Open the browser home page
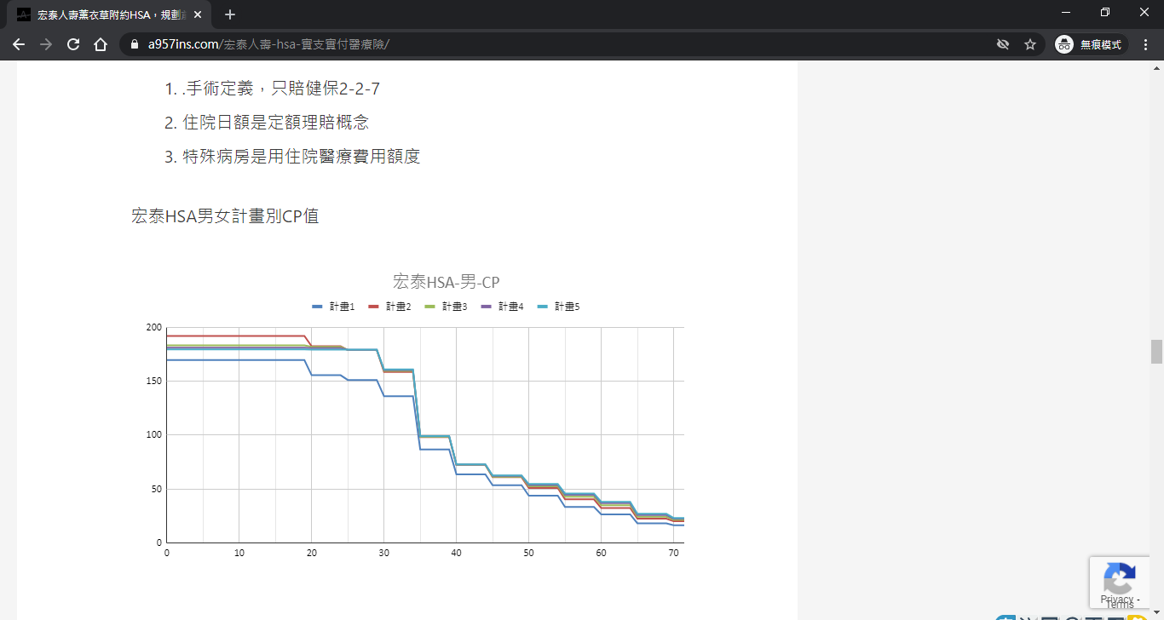 tap(101, 44)
